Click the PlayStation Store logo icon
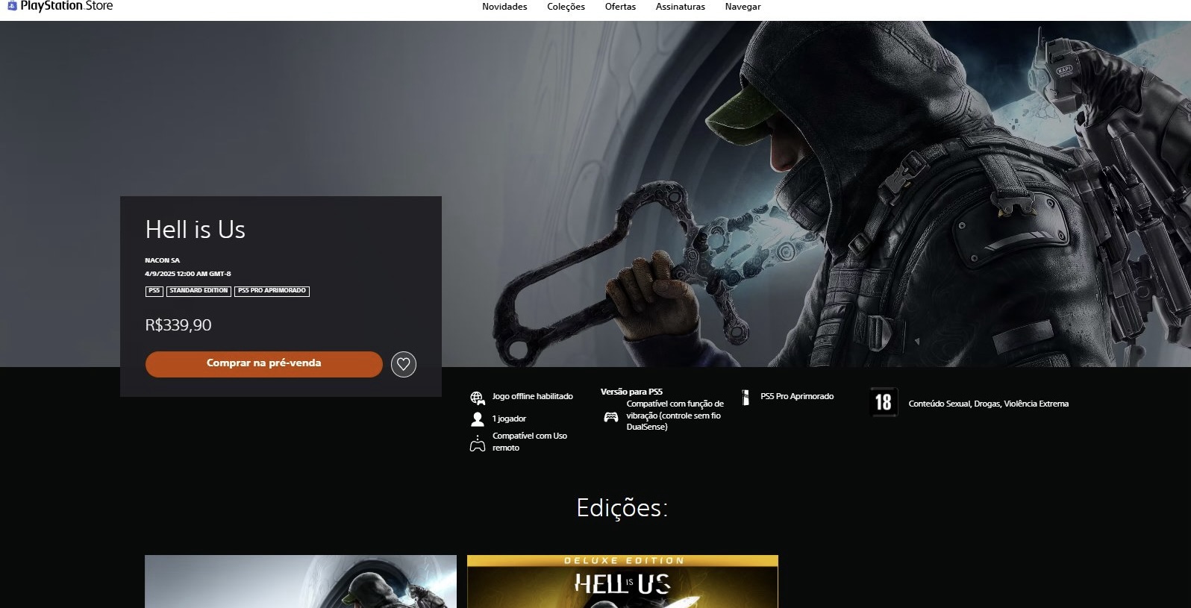Screen dimensions: 1191x608 click(12, 6)
